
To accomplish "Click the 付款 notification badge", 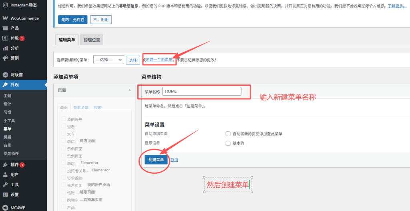I will [22, 38].
